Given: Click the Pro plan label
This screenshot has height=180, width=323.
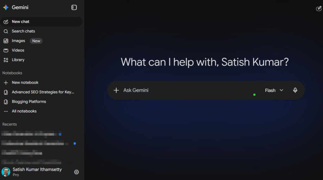Looking at the screenshot, I should (16, 175).
